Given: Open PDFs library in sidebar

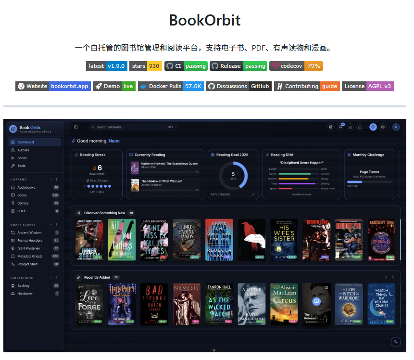Looking at the screenshot, I should coord(35,211).
